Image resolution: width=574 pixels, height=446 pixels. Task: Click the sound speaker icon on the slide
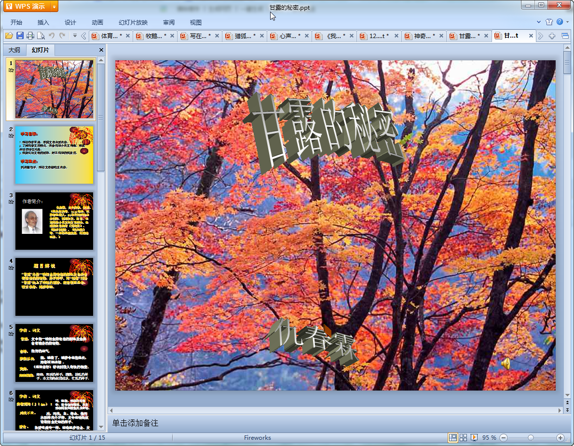506,364
